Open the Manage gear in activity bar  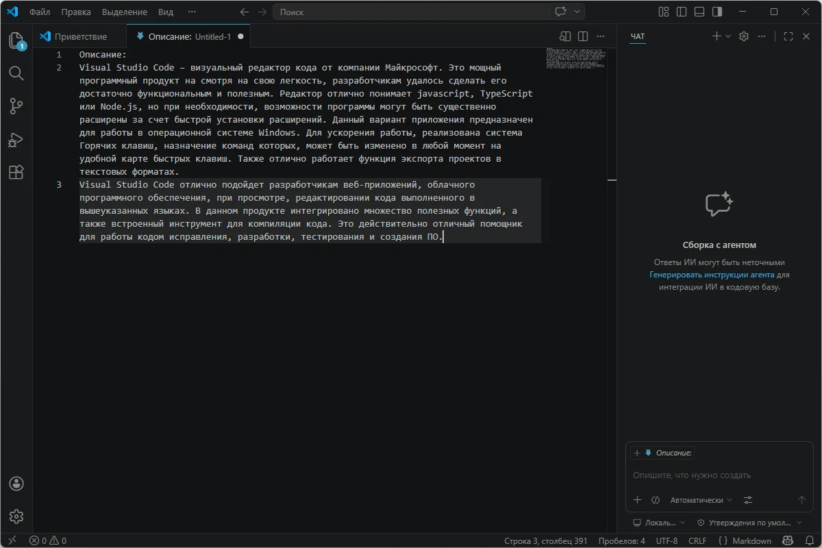[x=16, y=516]
